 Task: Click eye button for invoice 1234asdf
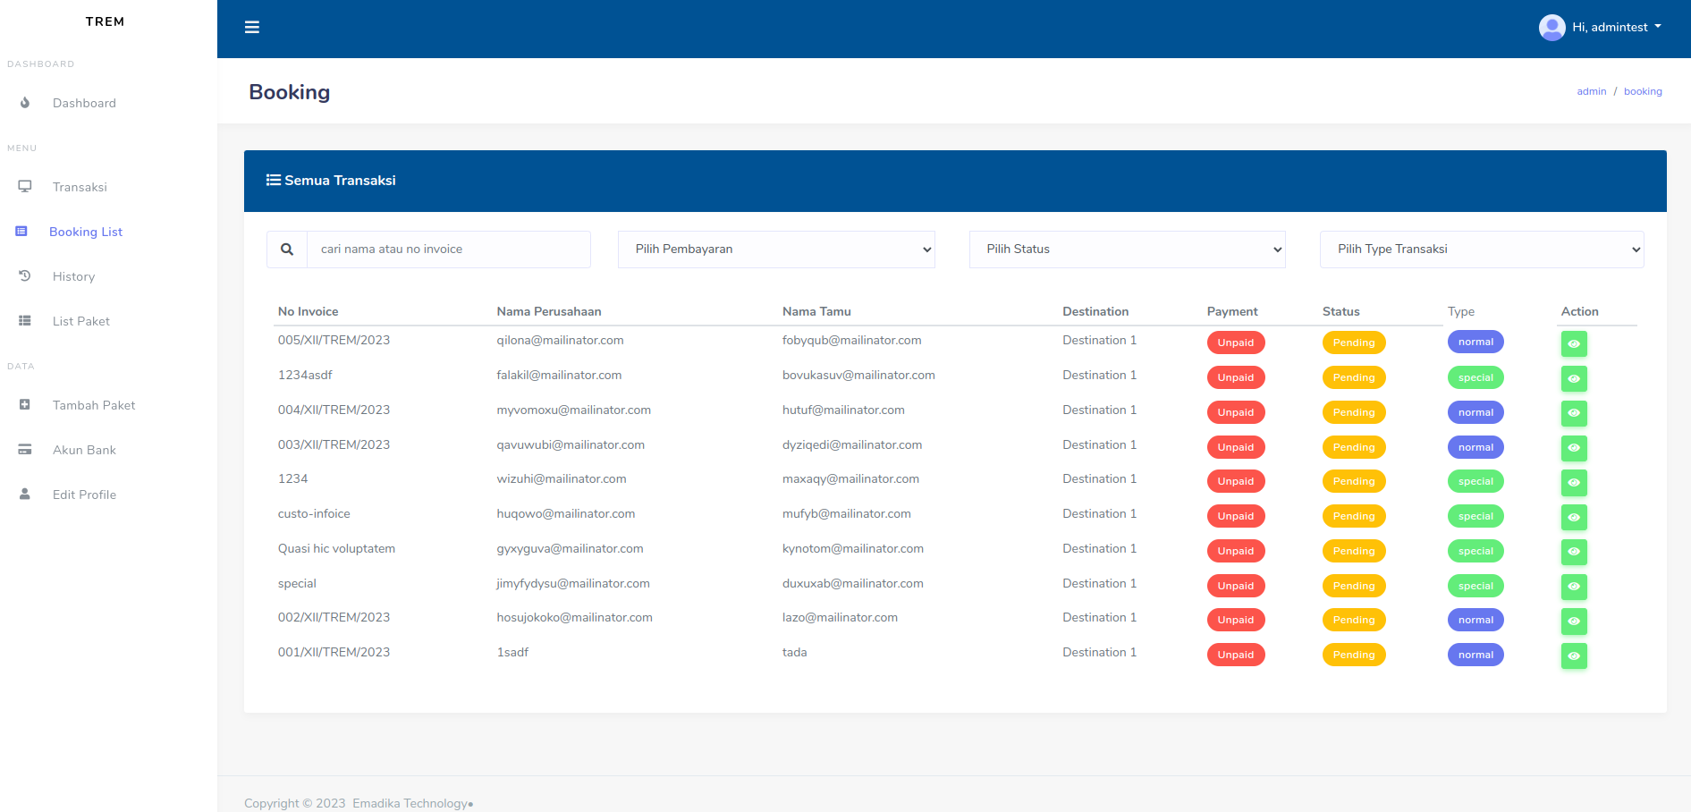point(1574,378)
